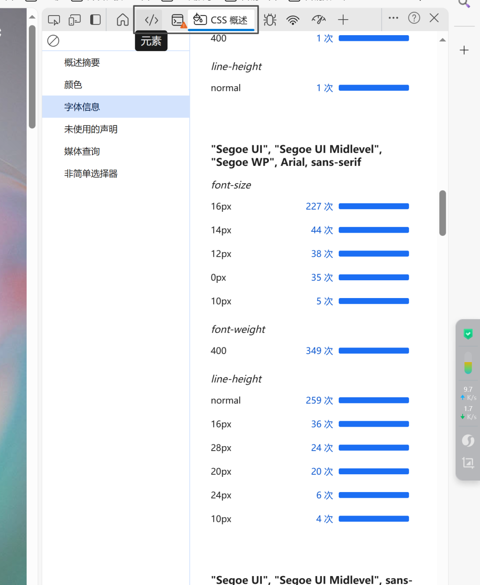Click the clear overview circle-slash icon
Screen dimensions: 480x585
click(53, 41)
